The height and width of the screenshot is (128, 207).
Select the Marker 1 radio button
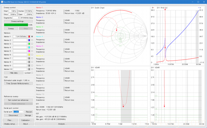(x=32, y=36)
